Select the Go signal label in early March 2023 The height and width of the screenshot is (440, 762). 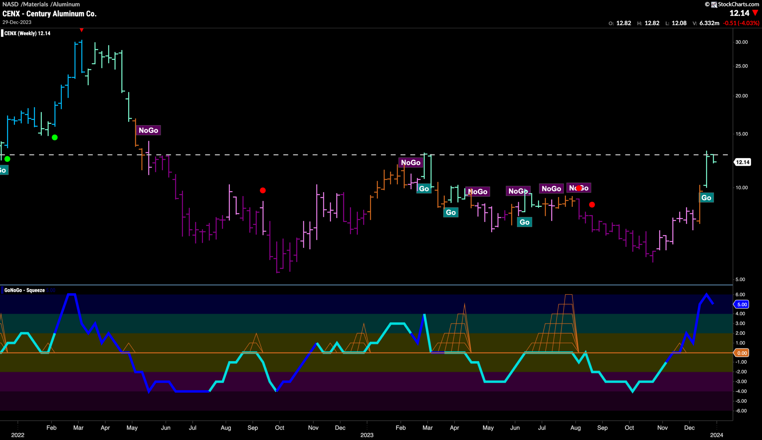(424, 189)
